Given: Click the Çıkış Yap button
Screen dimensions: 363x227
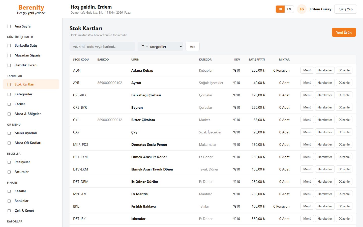Looking at the screenshot, I should tap(346, 9).
